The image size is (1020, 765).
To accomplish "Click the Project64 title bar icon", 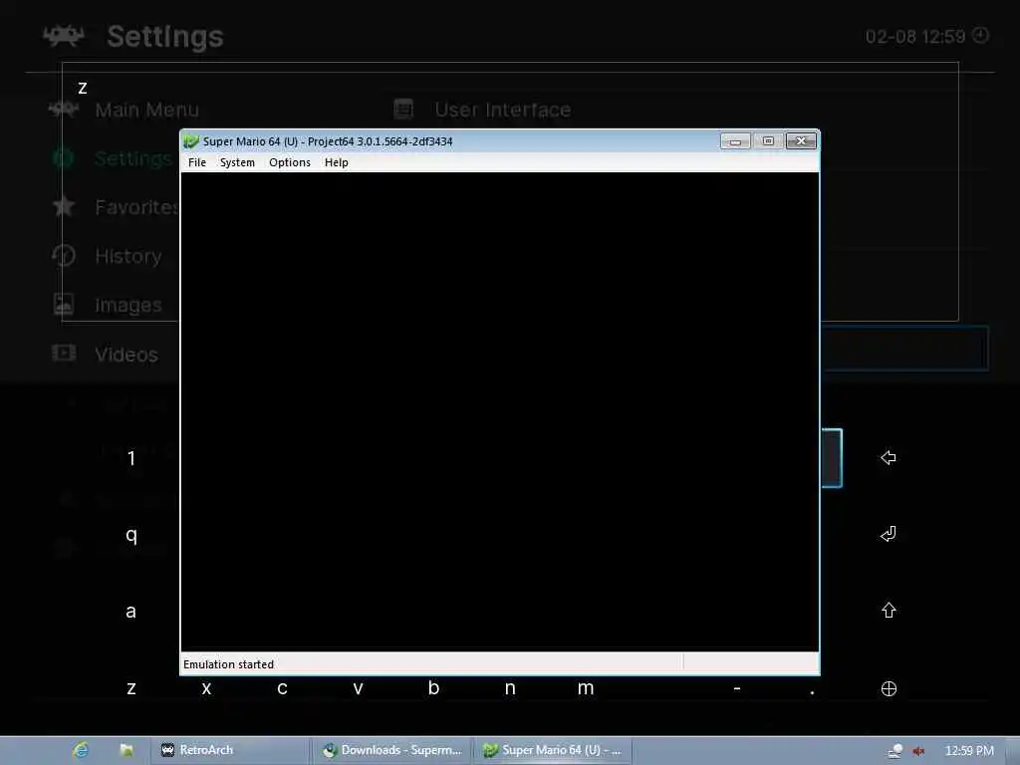I will (191, 141).
